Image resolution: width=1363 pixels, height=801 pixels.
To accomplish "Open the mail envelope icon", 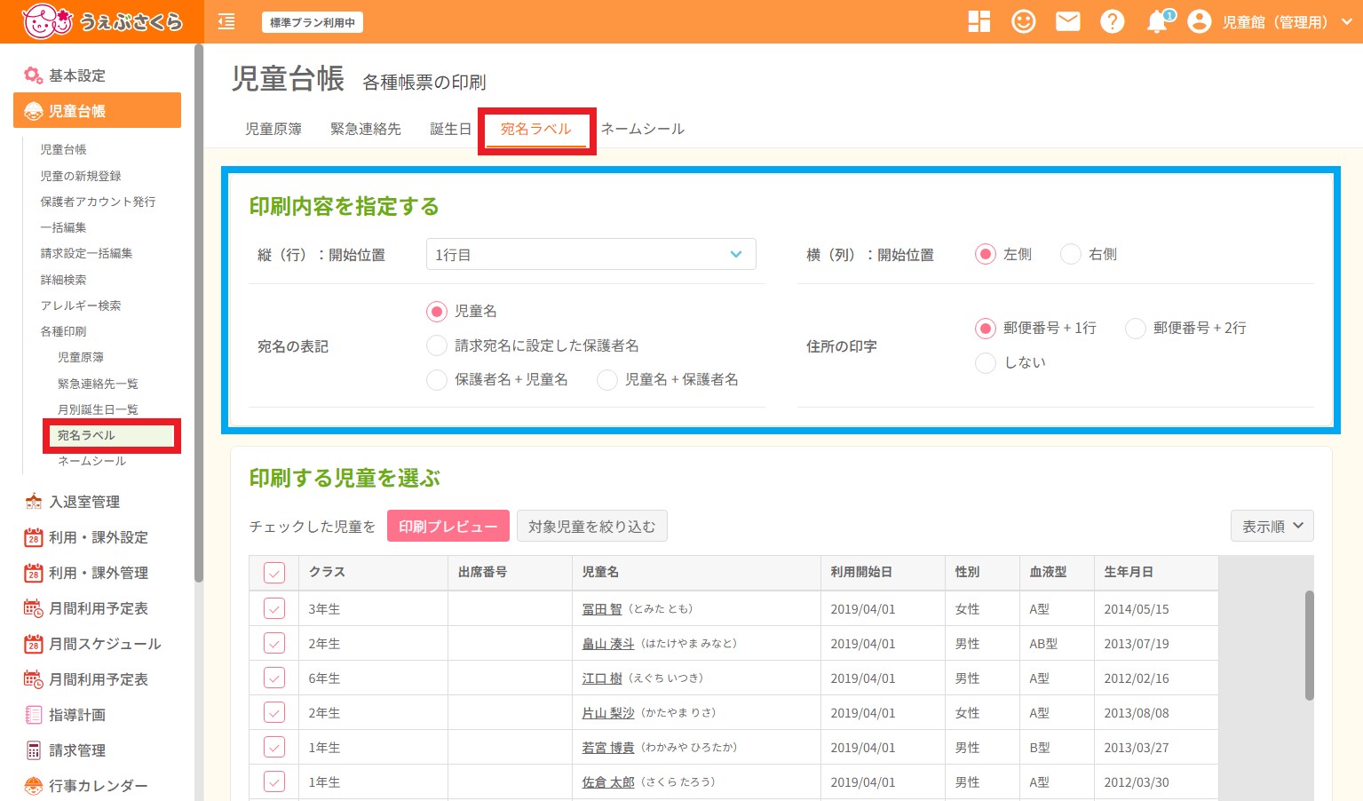I will (1068, 21).
